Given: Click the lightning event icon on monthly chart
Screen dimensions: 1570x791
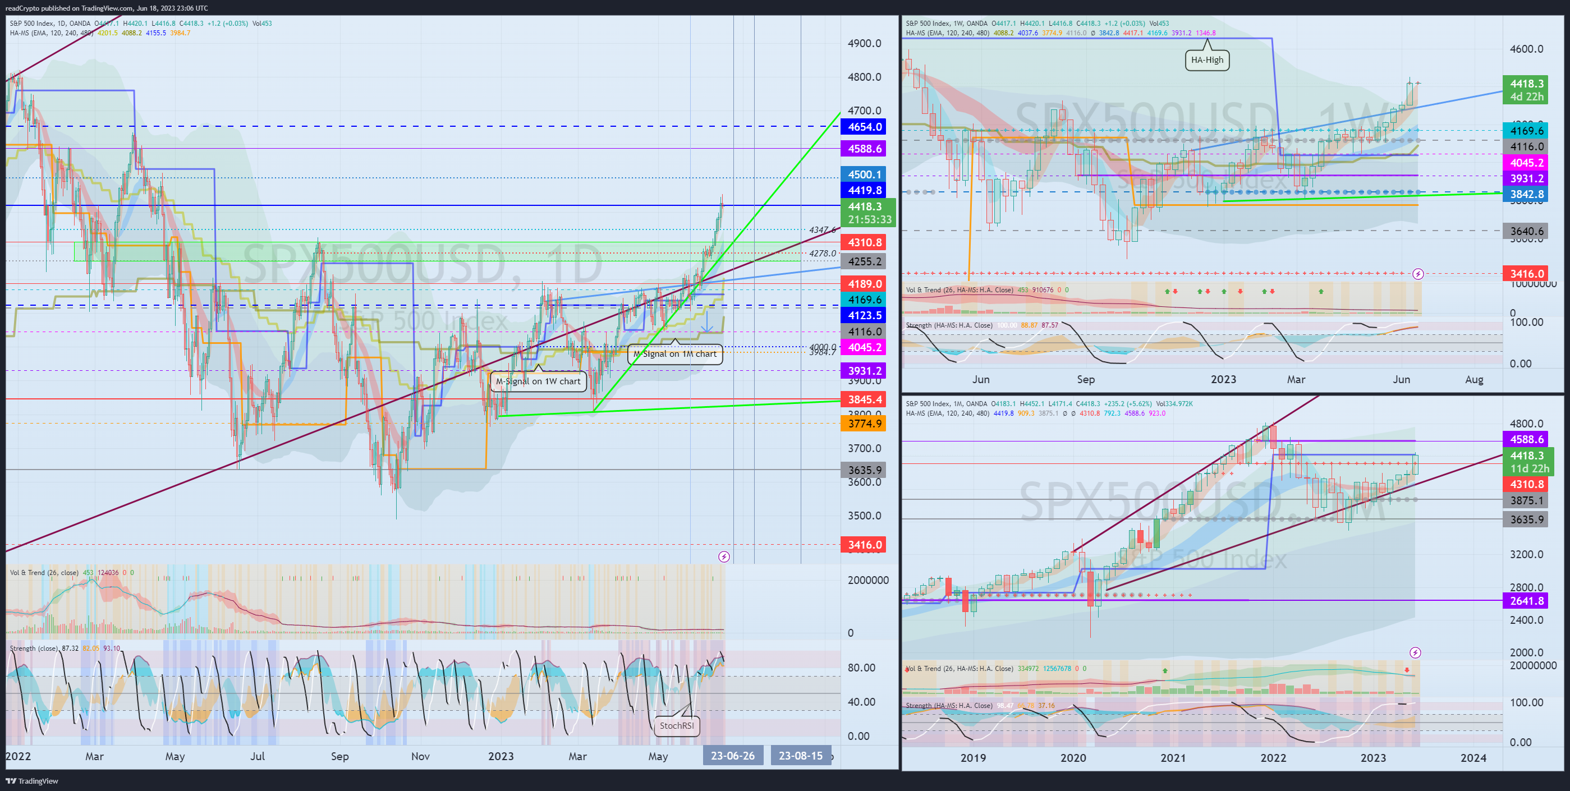Looking at the screenshot, I should [x=1415, y=652].
